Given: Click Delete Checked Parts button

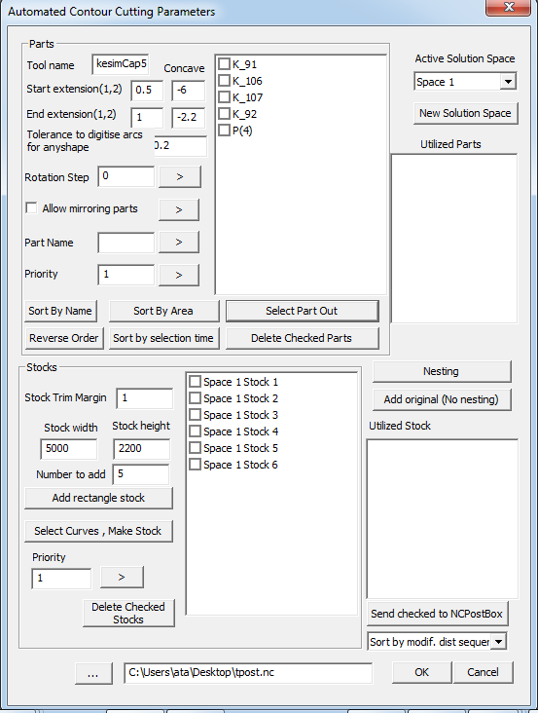Looking at the screenshot, I should click(302, 338).
